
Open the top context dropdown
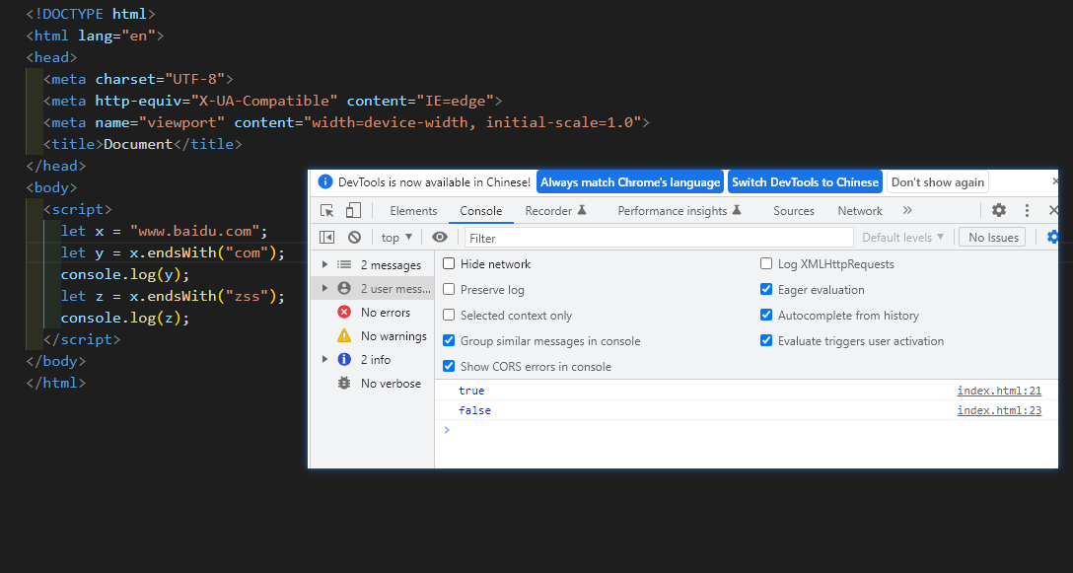click(x=396, y=238)
